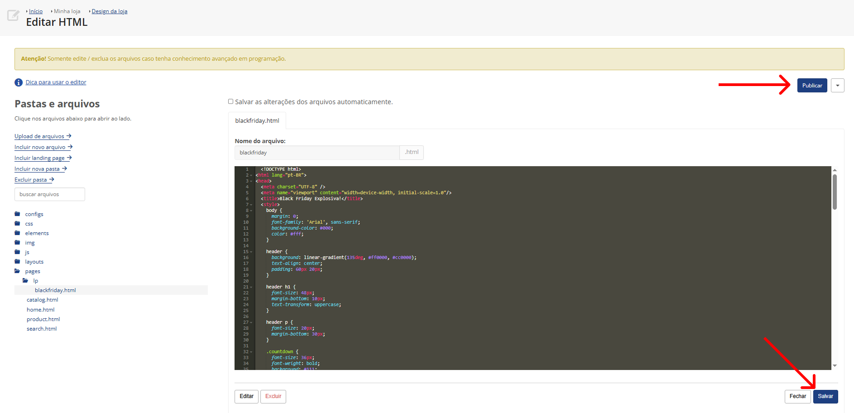854x413 pixels.
Task: Click the blue info icon near Dica
Action: pyautogui.click(x=19, y=82)
